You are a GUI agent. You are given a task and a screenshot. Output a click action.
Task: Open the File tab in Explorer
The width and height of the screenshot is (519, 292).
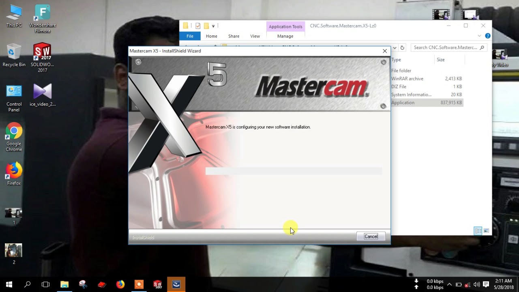[190, 36]
